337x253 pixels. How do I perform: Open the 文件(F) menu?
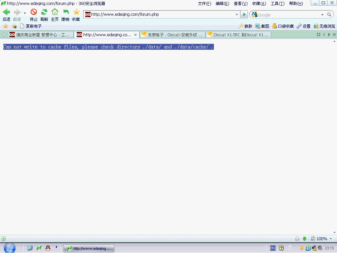pos(204,3)
